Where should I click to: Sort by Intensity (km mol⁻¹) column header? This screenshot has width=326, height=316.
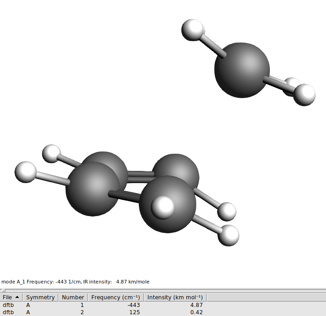click(x=175, y=297)
